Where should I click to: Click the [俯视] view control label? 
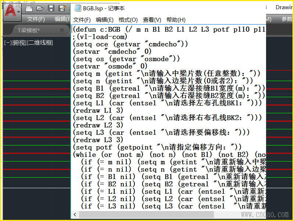point(19,43)
